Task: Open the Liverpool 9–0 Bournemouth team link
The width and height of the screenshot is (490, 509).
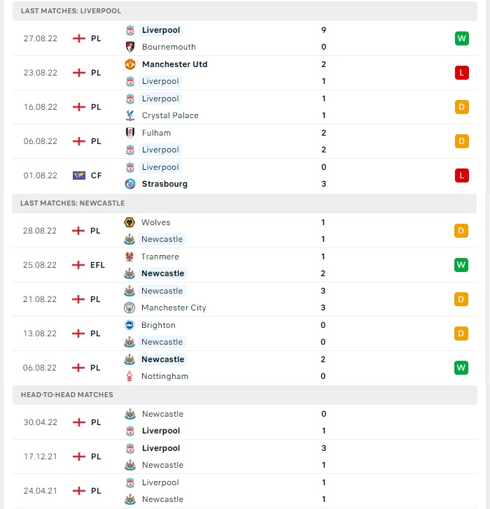Action: coord(161,30)
